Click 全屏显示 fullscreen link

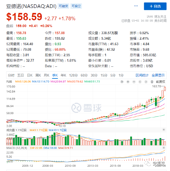(x=158, y=75)
